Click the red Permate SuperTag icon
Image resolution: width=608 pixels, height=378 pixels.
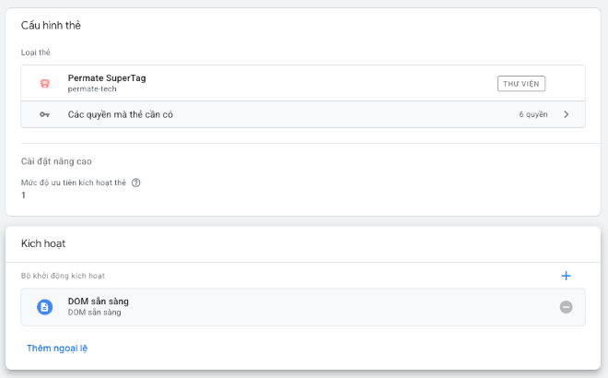pos(44,83)
